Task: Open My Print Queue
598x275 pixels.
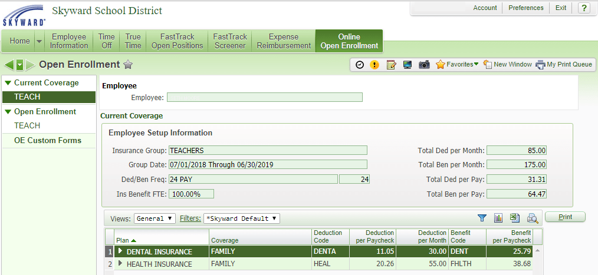Action: point(564,65)
